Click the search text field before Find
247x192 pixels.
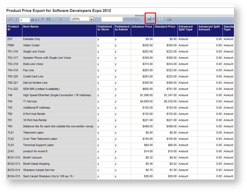(112, 19)
